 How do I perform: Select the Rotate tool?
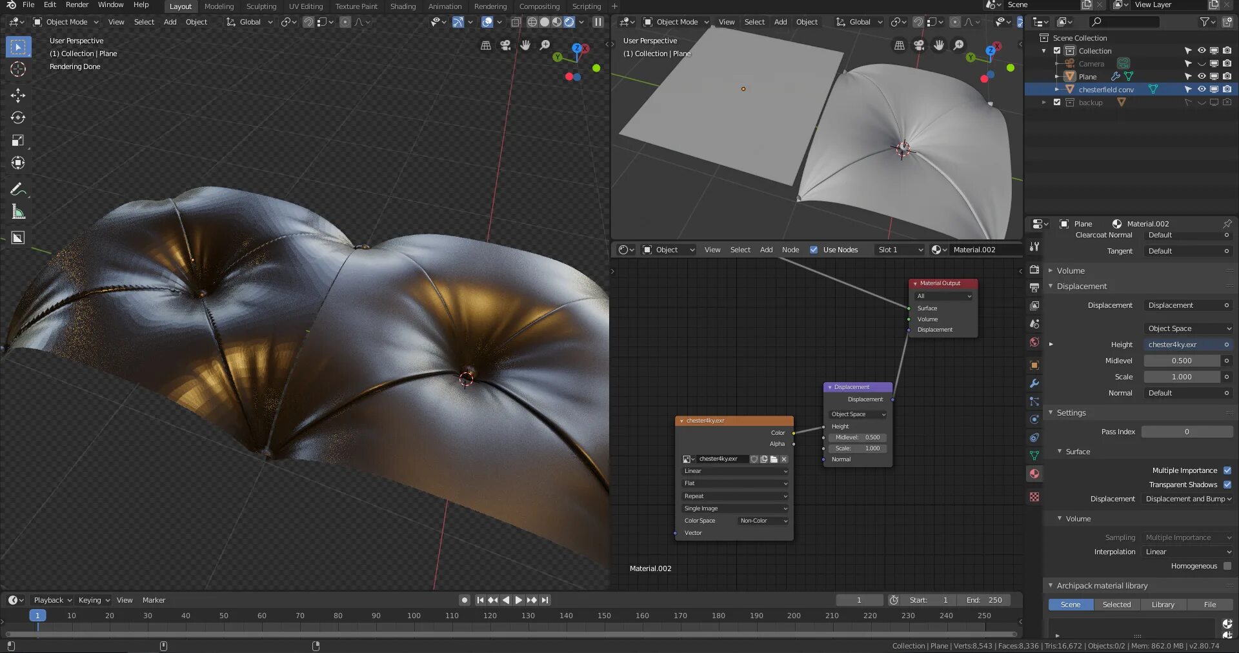point(18,118)
